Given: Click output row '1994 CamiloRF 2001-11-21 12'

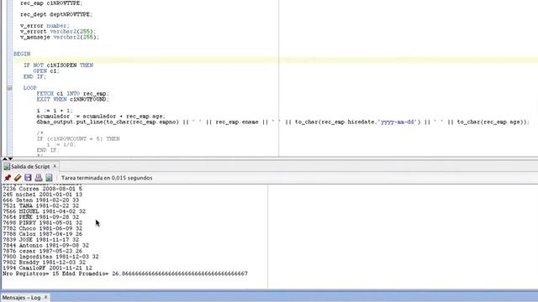Looking at the screenshot, I should pyautogui.click(x=47, y=268).
